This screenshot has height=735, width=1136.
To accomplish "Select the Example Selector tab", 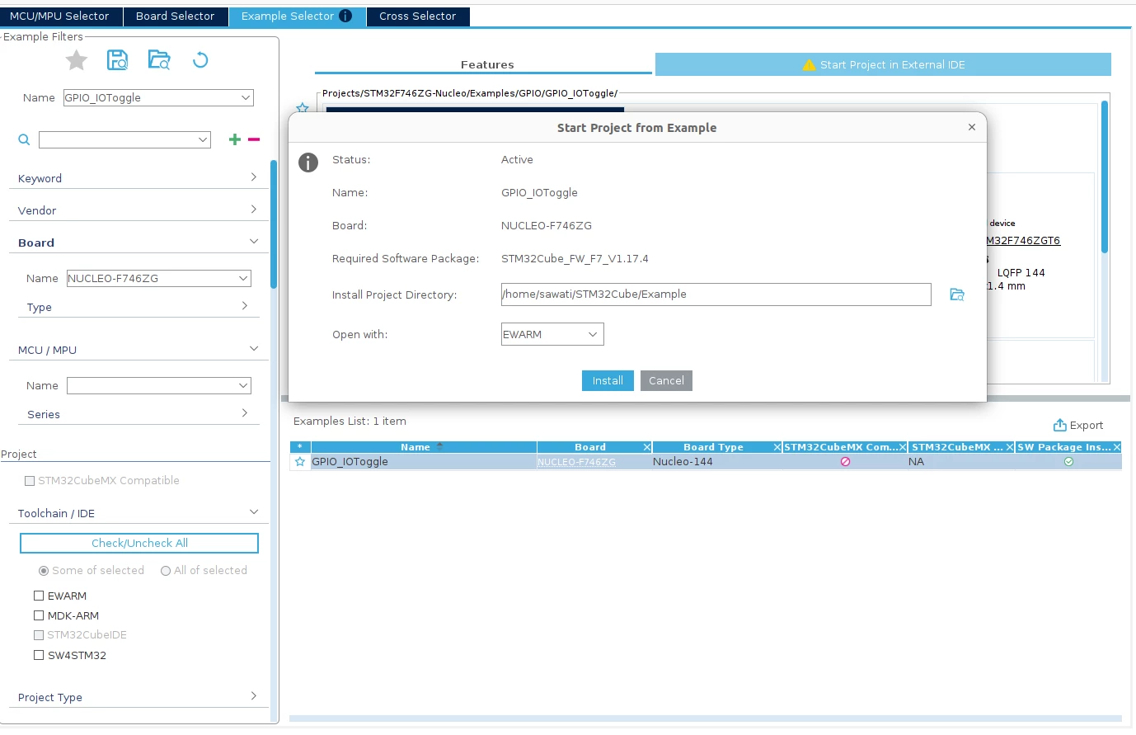I will click(297, 16).
